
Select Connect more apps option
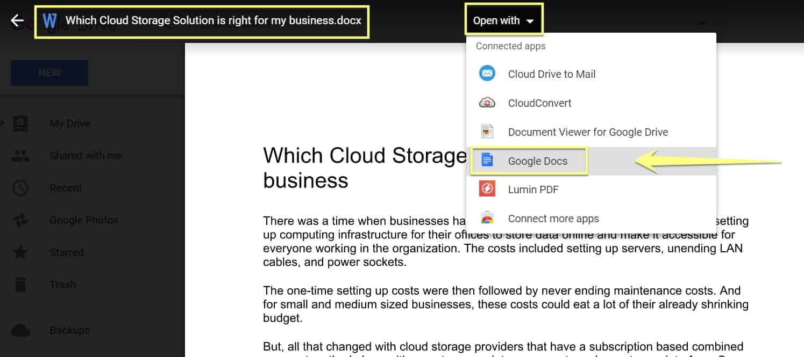click(x=591, y=218)
